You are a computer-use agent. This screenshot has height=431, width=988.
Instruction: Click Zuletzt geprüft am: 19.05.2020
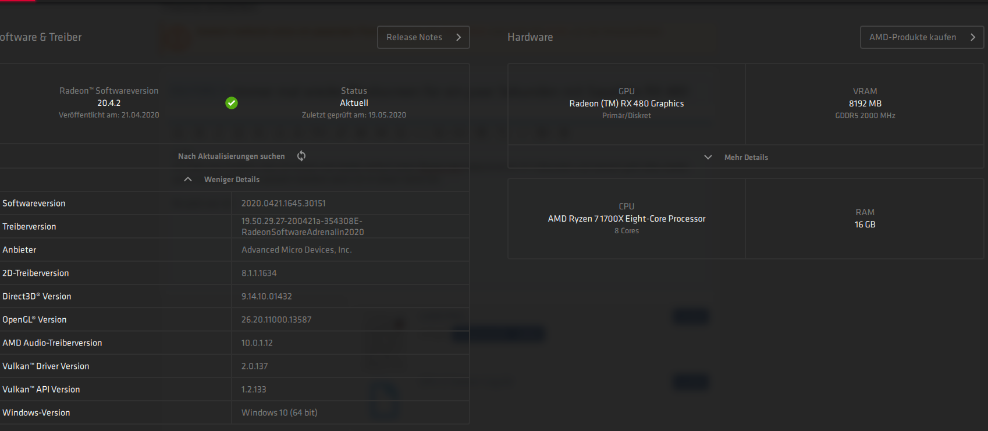click(x=354, y=115)
